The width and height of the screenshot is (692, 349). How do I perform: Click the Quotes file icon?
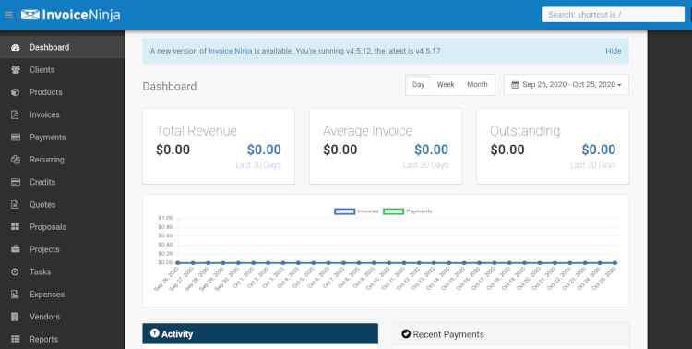[16, 205]
